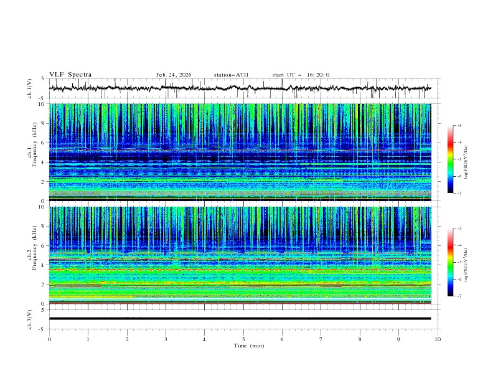
Task: Click the lower color bar's log(PSD) label
Action: coord(466,265)
